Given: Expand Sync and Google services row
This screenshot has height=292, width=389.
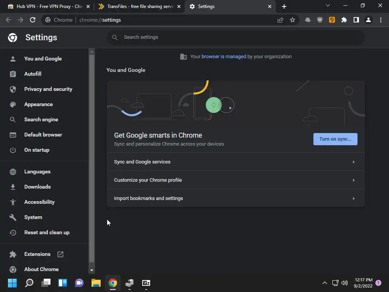Looking at the screenshot, I should click(236, 162).
